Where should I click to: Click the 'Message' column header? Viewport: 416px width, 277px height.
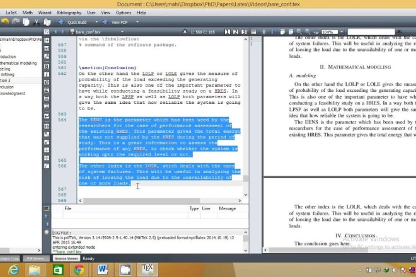point(228,208)
